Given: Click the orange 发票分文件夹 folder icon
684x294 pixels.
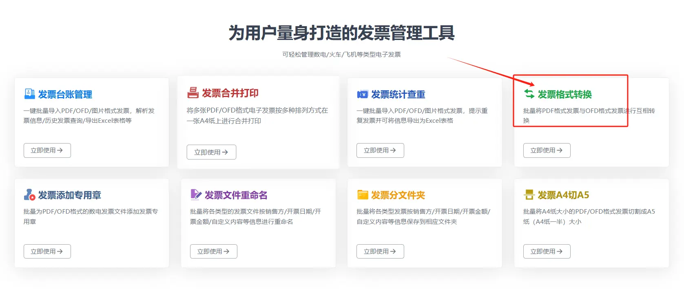Looking at the screenshot, I should 363,195.
